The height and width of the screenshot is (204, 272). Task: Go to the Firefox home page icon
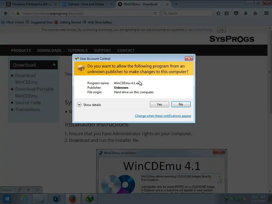pyautogui.click(x=255, y=13)
